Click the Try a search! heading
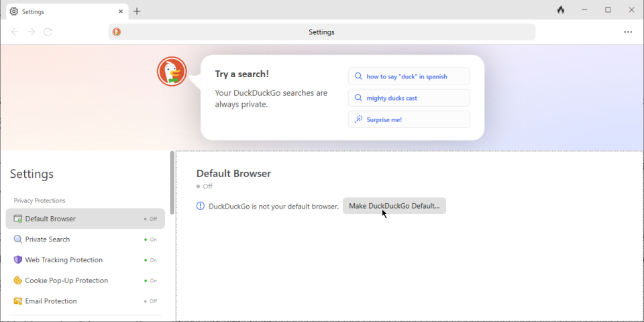Viewport: 644px width, 322px height. (242, 74)
